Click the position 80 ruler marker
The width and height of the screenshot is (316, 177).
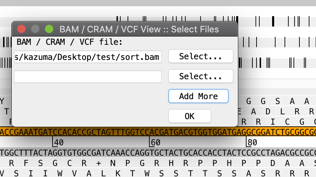click(x=252, y=142)
